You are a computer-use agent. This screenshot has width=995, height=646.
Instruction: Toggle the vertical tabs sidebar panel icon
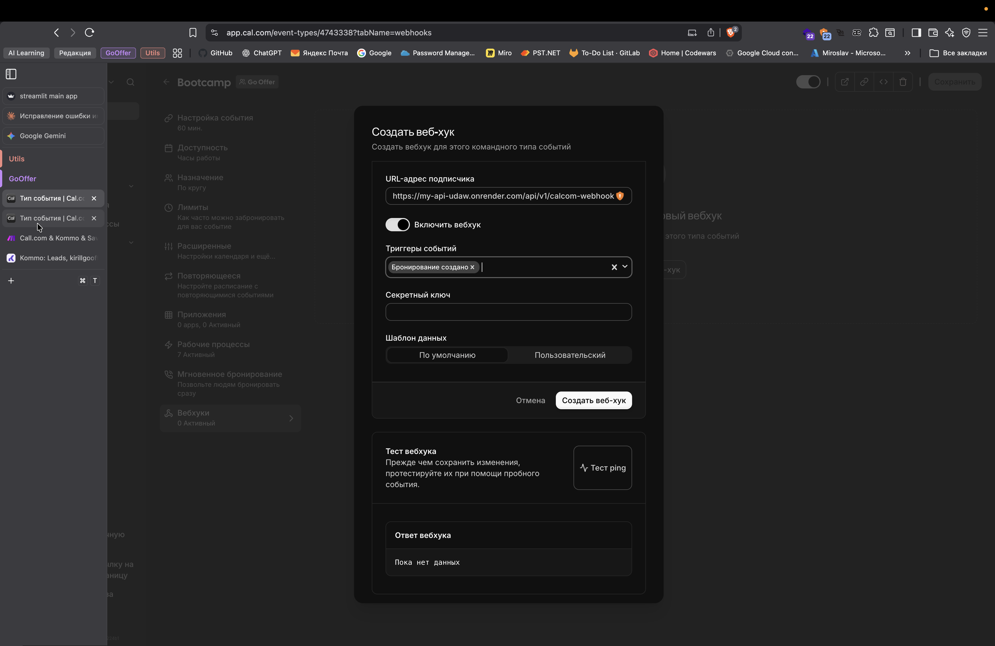pyautogui.click(x=11, y=74)
